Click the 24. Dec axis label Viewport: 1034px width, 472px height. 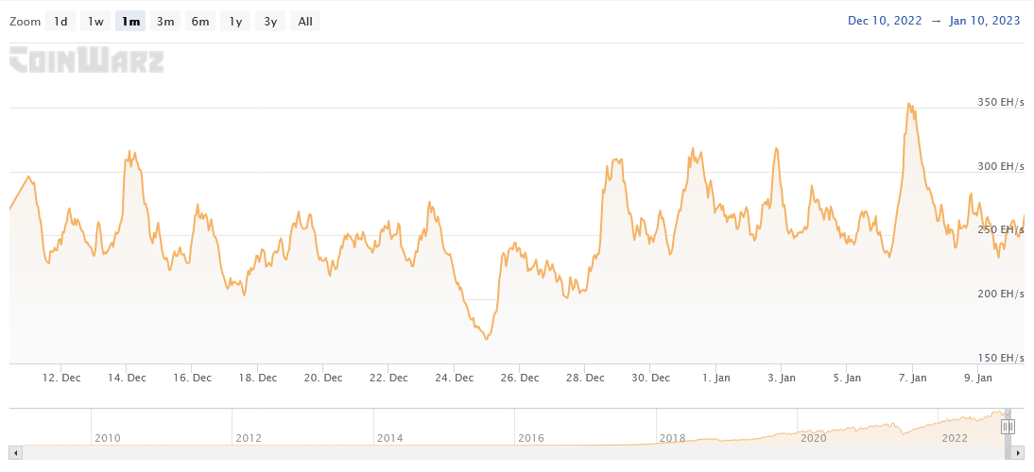pyautogui.click(x=455, y=378)
